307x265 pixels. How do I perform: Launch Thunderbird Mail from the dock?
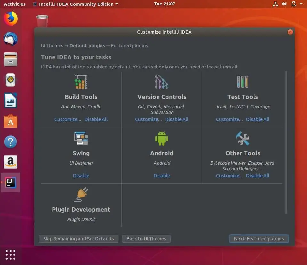click(11, 39)
